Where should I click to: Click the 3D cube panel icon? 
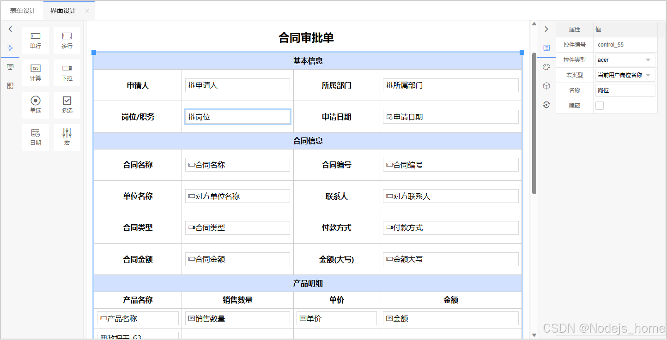point(546,85)
